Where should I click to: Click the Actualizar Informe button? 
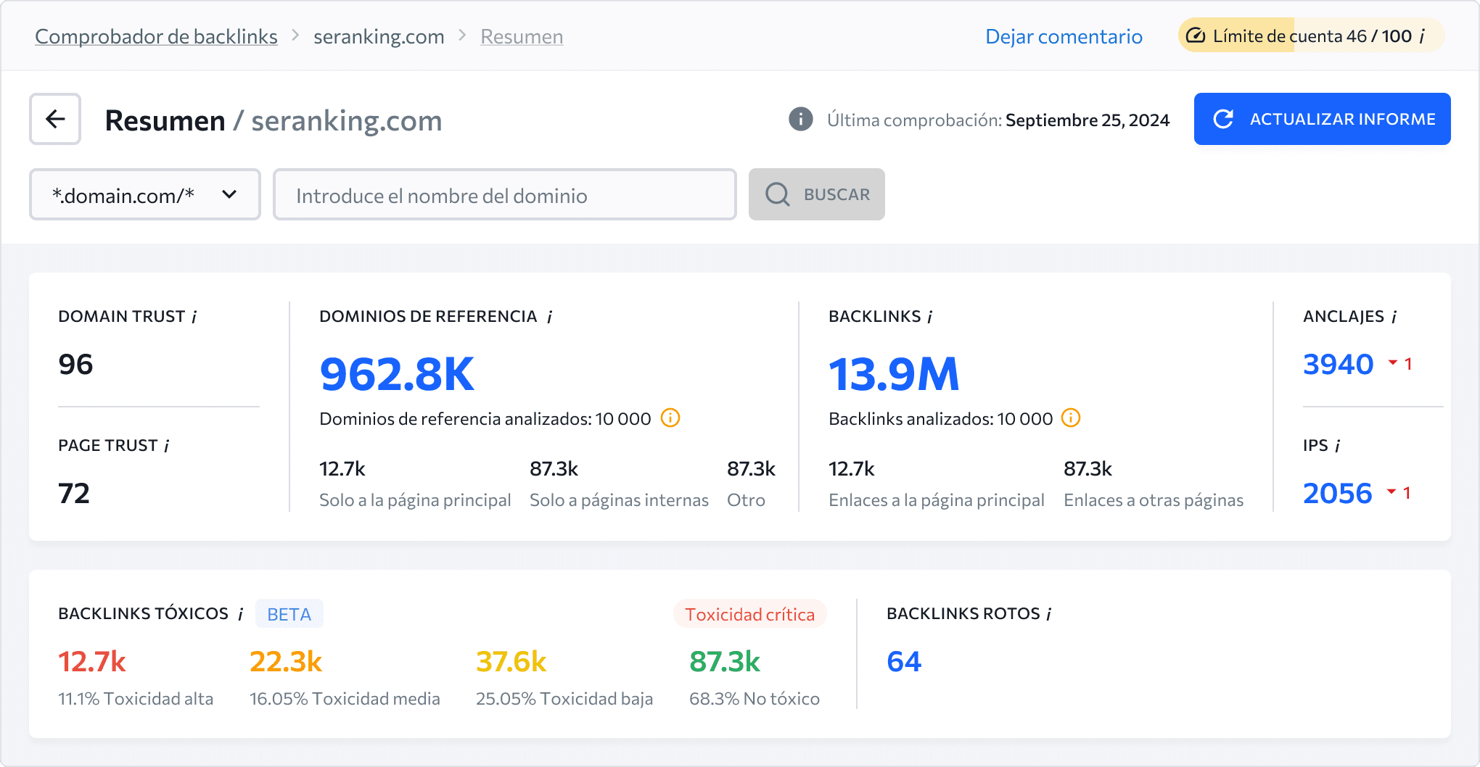tap(1322, 119)
